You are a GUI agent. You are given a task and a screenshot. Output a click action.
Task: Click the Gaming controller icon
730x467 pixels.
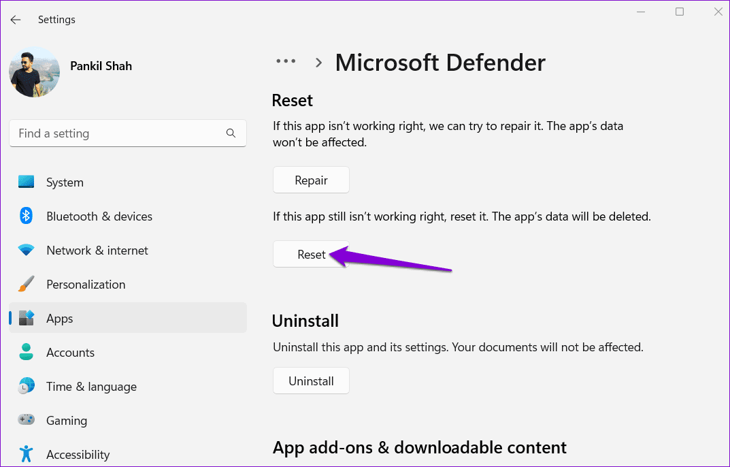pyautogui.click(x=26, y=419)
